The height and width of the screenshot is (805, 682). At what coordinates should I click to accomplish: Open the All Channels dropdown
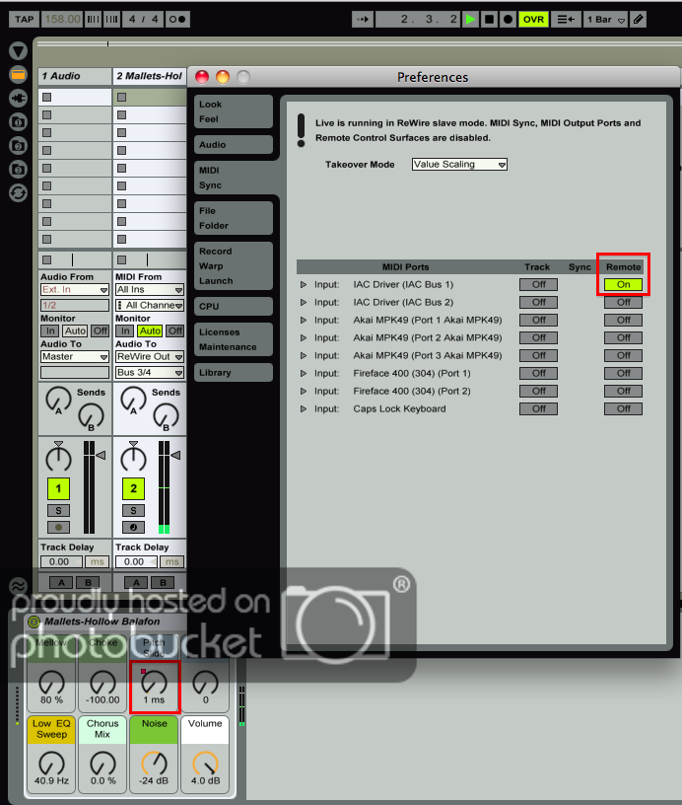(149, 305)
